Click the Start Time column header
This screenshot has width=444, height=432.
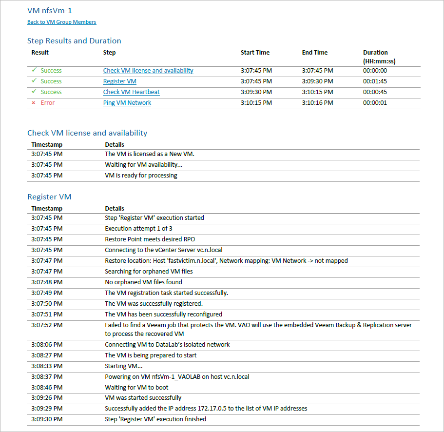(255, 52)
